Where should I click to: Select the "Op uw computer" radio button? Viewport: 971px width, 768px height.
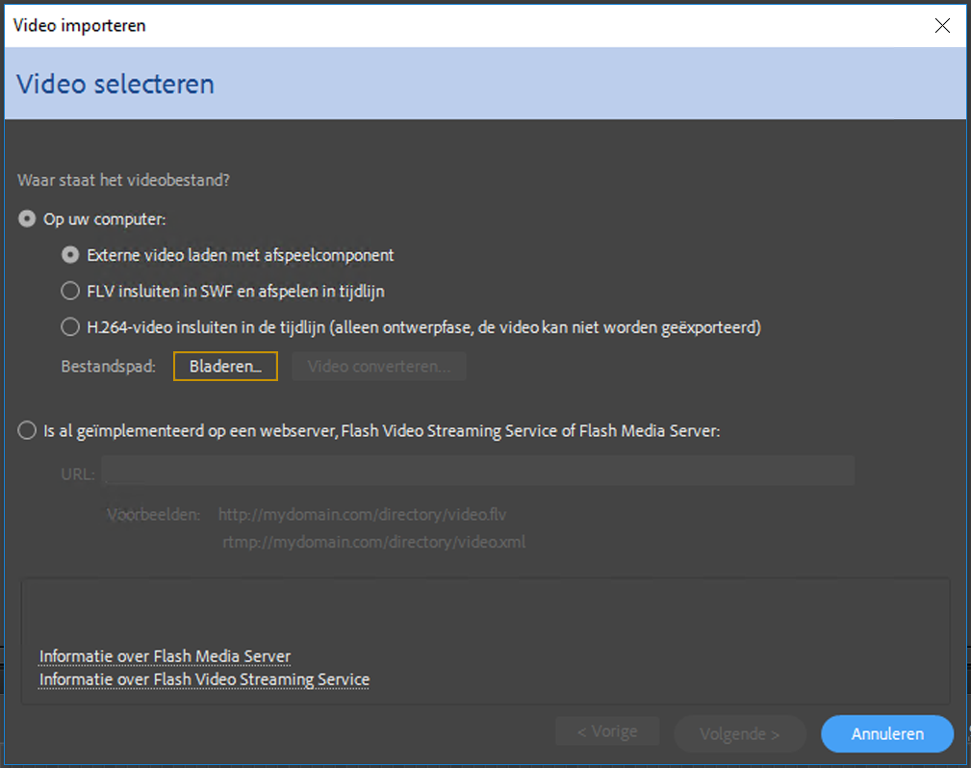click(27, 218)
